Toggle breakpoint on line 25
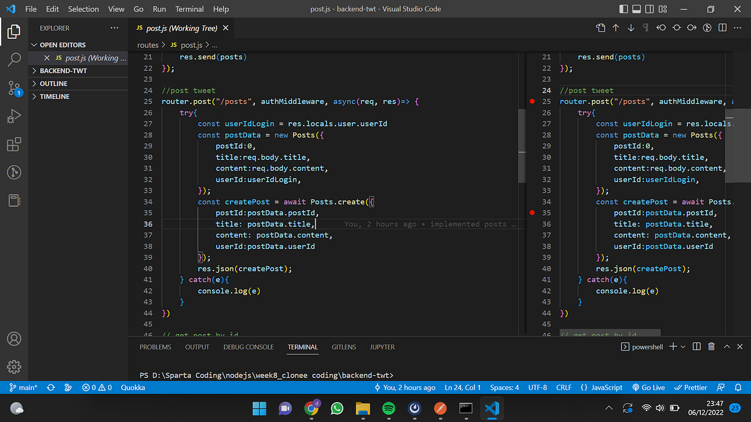The image size is (751, 422). 532,101
